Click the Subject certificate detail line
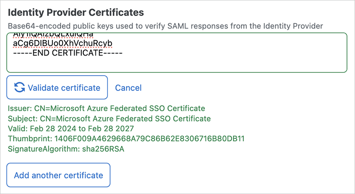 tap(109, 118)
